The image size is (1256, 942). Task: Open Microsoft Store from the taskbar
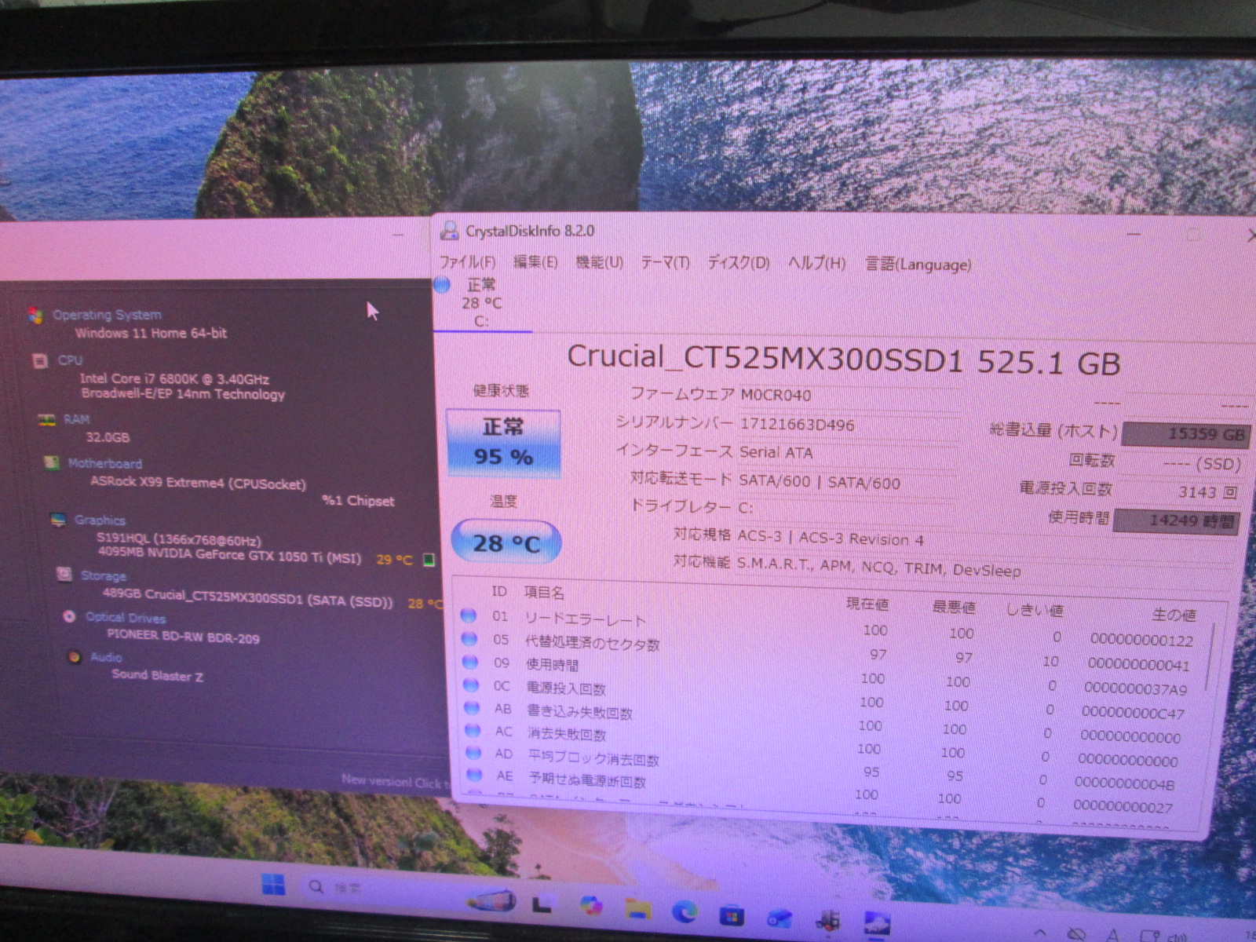pos(732,915)
